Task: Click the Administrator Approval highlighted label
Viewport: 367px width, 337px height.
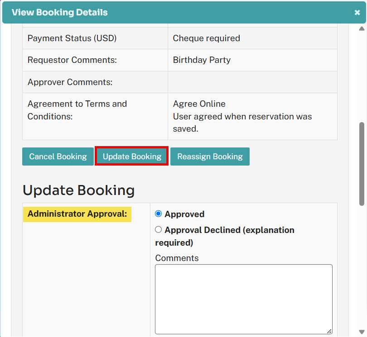Action: pyautogui.click(x=77, y=214)
